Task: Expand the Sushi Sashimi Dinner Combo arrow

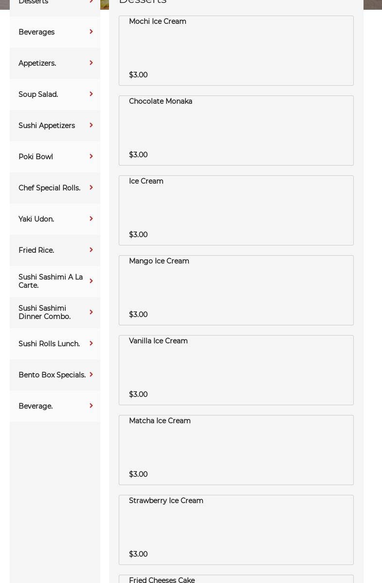Action: 91,312
